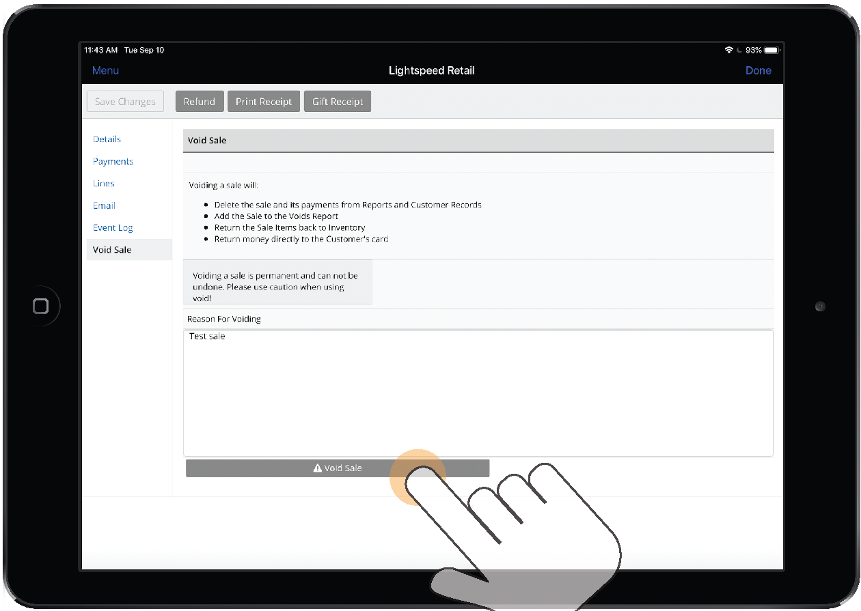Open the Details sidebar tab
861x611 pixels.
[x=107, y=139]
